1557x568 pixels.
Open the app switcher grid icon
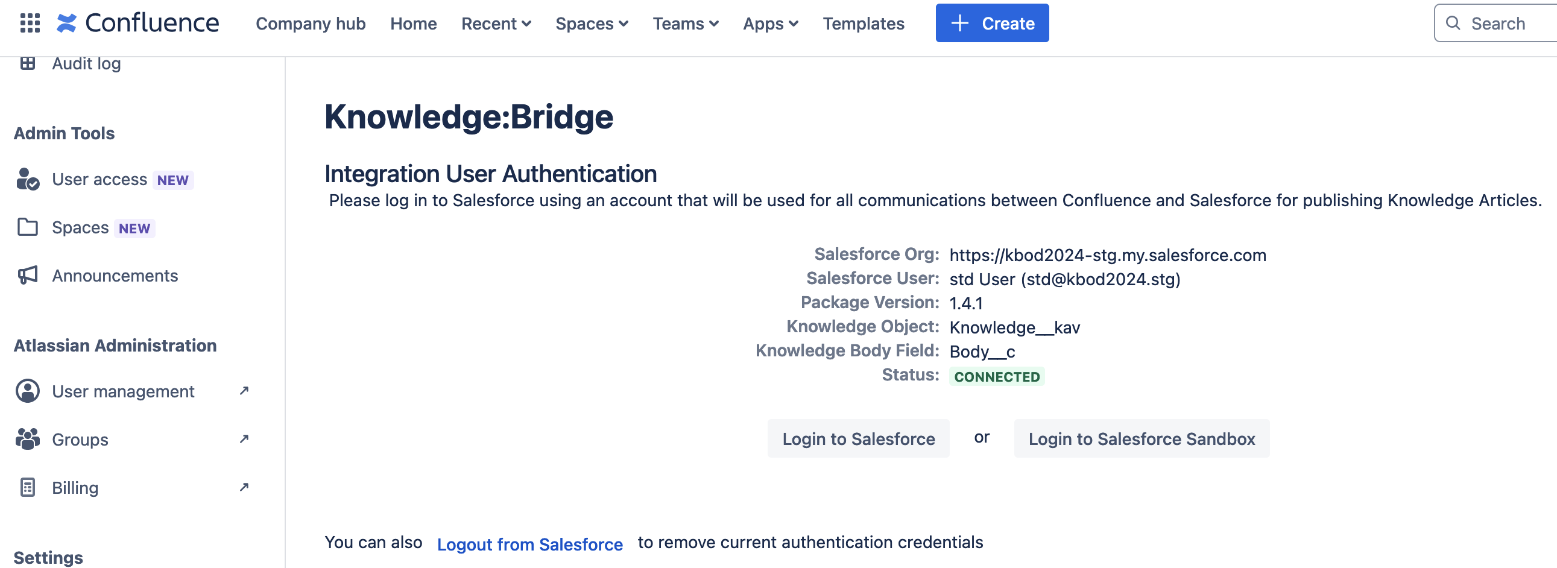[x=30, y=24]
